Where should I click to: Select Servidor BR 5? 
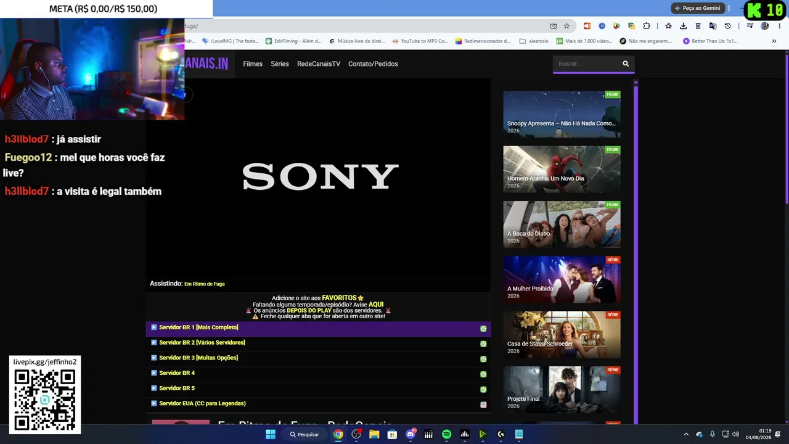tap(318, 388)
